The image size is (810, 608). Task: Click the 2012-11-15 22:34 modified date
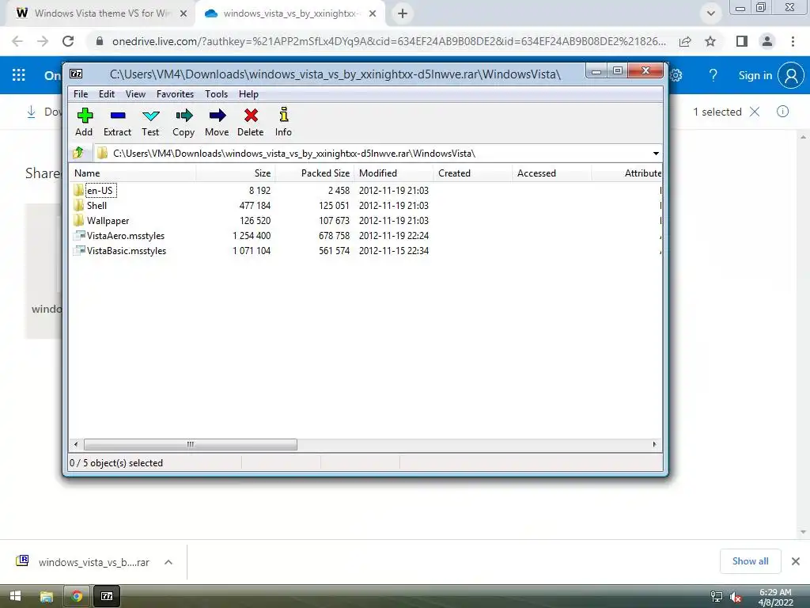tap(394, 251)
